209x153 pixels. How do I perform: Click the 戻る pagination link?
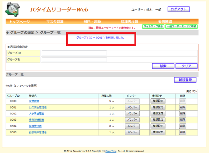(x=189, y=91)
